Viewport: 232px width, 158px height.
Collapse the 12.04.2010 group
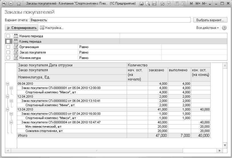coord(7,96)
